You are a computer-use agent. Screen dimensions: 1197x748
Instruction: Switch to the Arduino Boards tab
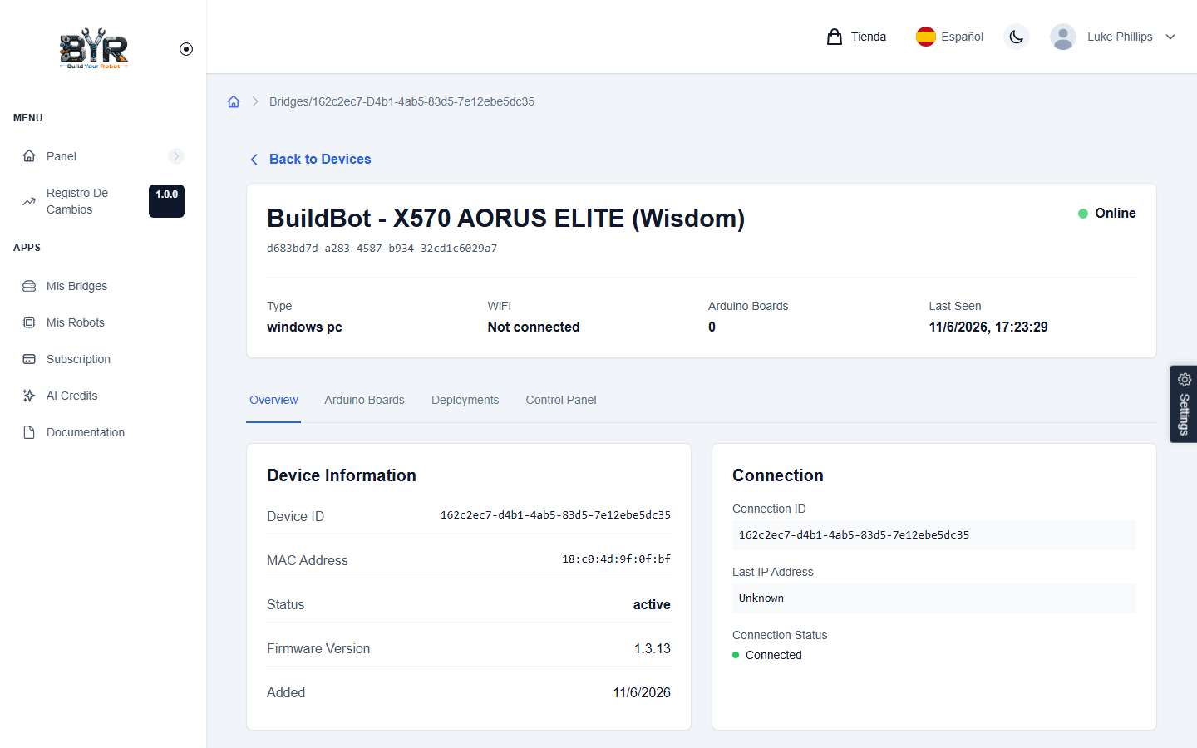coord(364,400)
